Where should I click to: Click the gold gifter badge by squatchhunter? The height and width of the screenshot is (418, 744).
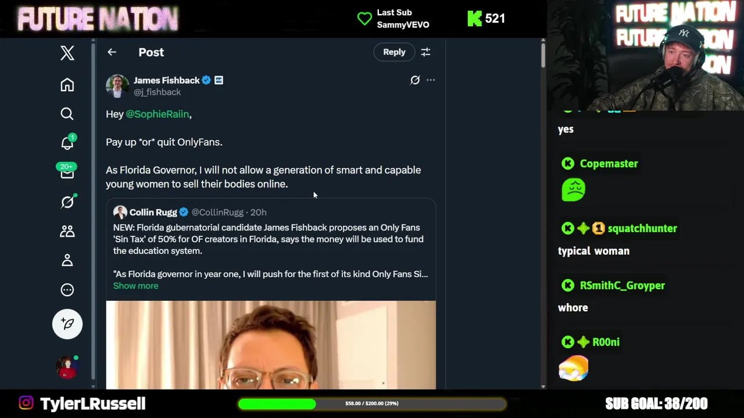point(599,229)
